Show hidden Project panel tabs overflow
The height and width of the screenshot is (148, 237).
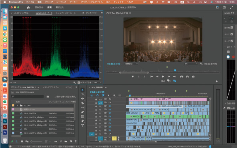(76, 87)
